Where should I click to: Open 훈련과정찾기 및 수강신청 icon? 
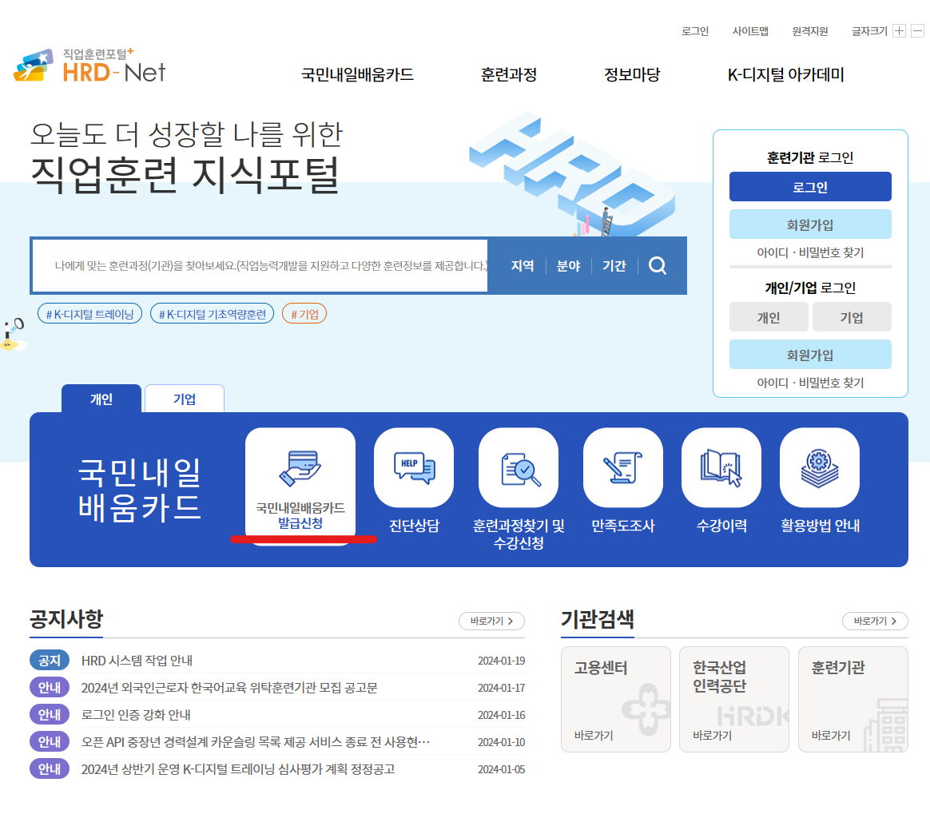519,468
